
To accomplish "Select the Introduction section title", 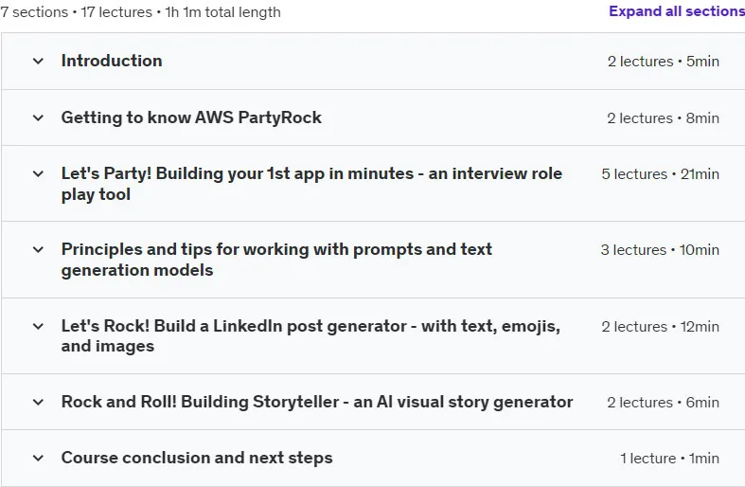I will pyautogui.click(x=112, y=61).
